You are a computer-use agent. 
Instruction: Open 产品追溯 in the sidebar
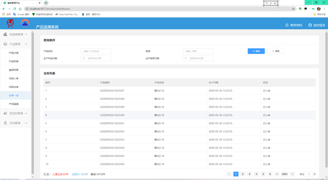click(14, 104)
